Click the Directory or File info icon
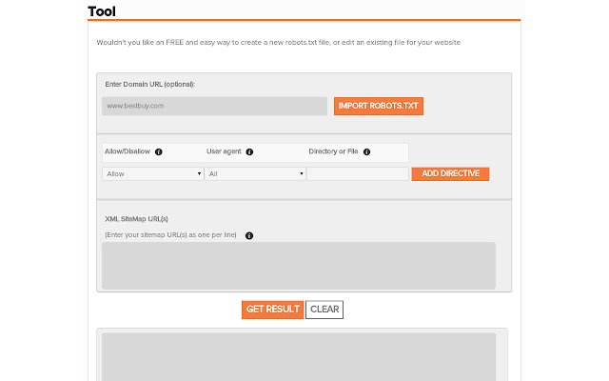 (x=366, y=152)
